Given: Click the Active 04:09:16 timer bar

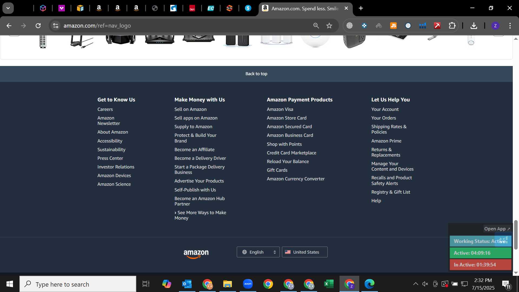Looking at the screenshot, I should (x=480, y=253).
